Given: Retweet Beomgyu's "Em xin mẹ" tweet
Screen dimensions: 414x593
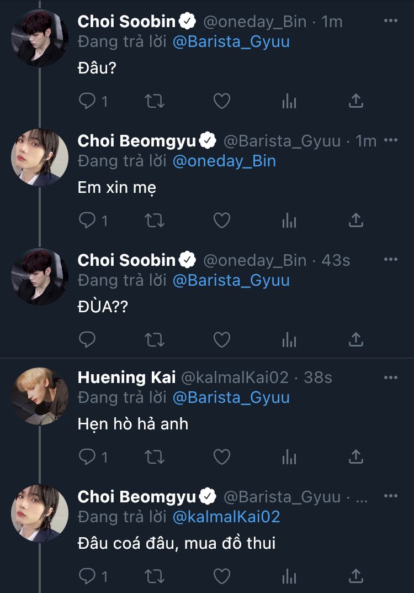Looking at the screenshot, I should pos(154,221).
